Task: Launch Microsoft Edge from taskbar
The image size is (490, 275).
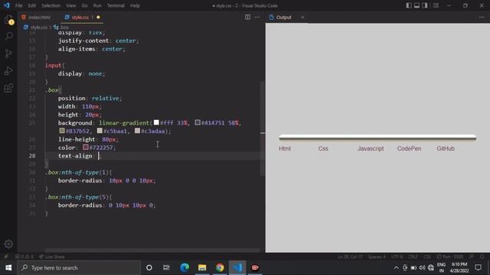Action: [x=185, y=267]
